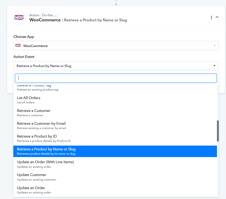This screenshot has height=199, width=226.
Task: Choose Retrieve a Customer by Email
Action: point(115,126)
